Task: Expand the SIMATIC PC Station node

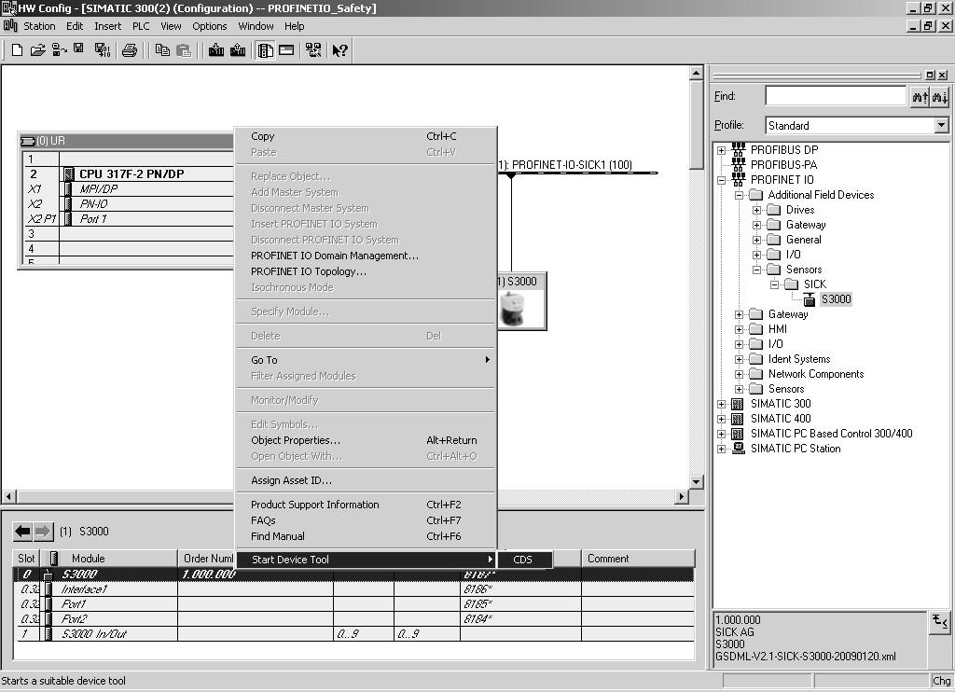Action: click(x=721, y=449)
